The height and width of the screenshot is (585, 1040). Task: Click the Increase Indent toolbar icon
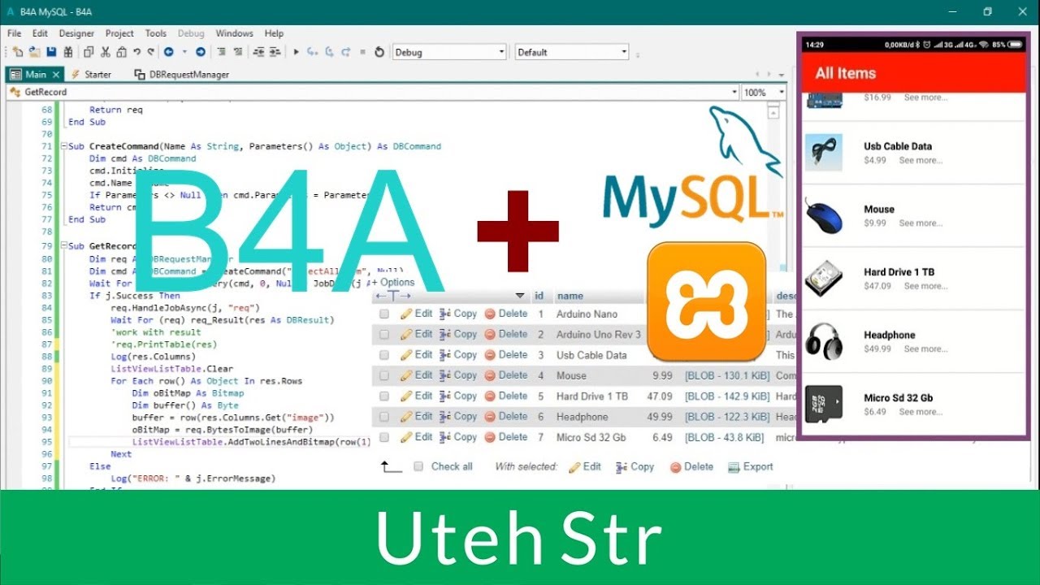point(276,52)
